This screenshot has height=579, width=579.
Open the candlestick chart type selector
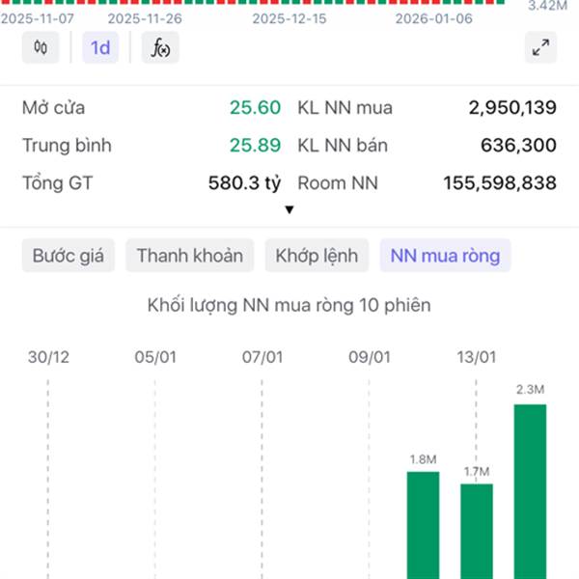41,47
